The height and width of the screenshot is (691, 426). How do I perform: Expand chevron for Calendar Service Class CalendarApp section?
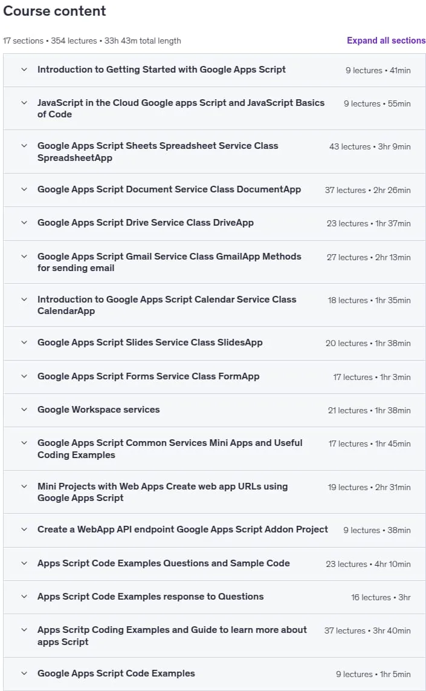tap(24, 300)
